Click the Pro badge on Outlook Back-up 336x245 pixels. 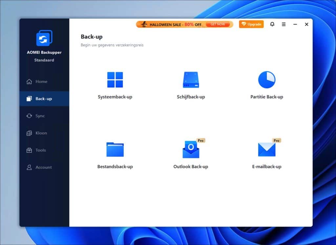point(200,141)
